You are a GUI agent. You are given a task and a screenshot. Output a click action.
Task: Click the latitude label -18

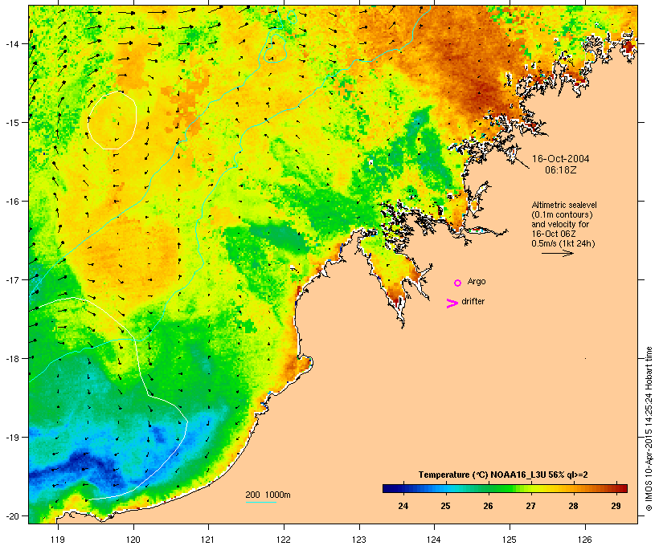11,358
